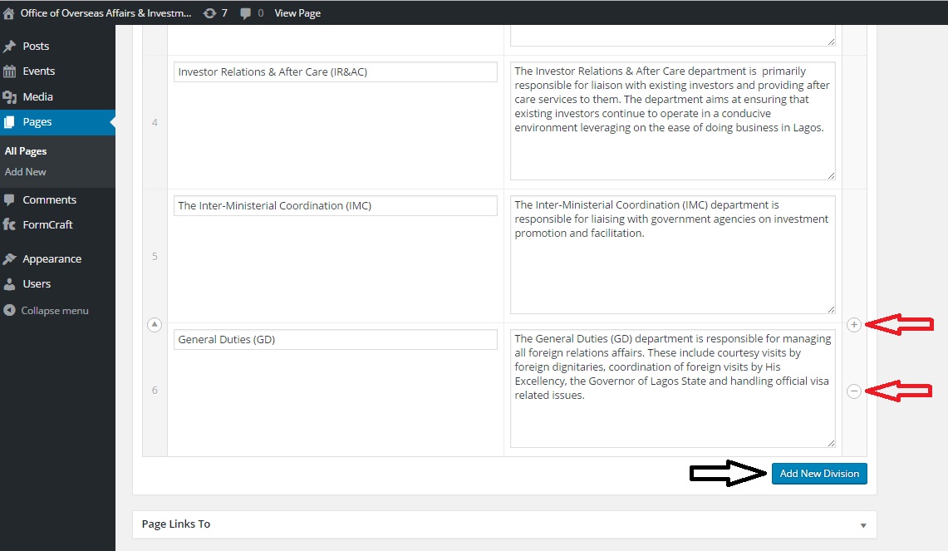Click the Investor Relations & After Care title field
Image resolution: width=948 pixels, height=551 pixels.
tap(335, 72)
